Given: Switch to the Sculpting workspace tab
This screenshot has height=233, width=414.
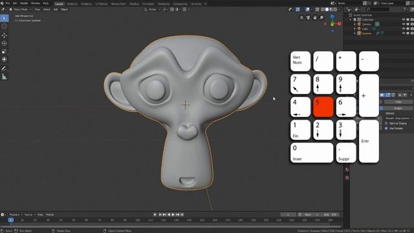Looking at the screenshot, I should pos(86,4).
